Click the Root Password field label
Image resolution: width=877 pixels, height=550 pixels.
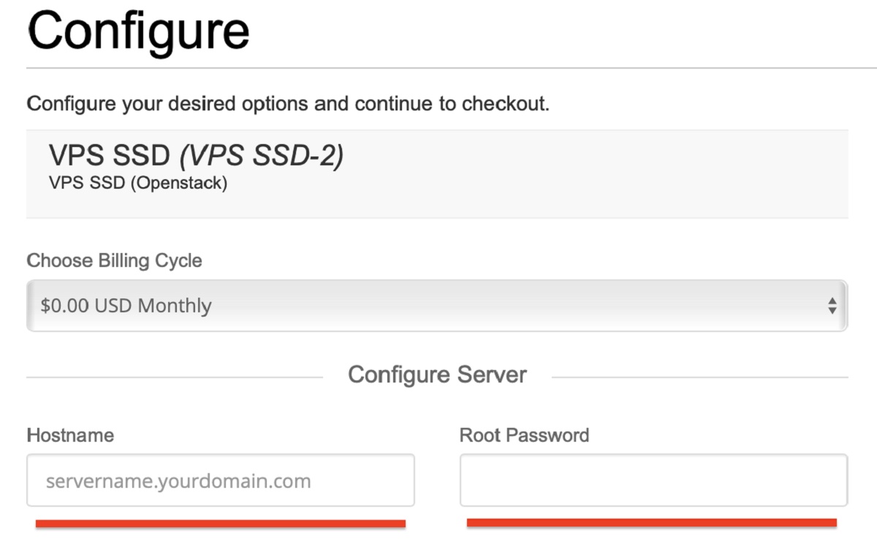point(524,435)
